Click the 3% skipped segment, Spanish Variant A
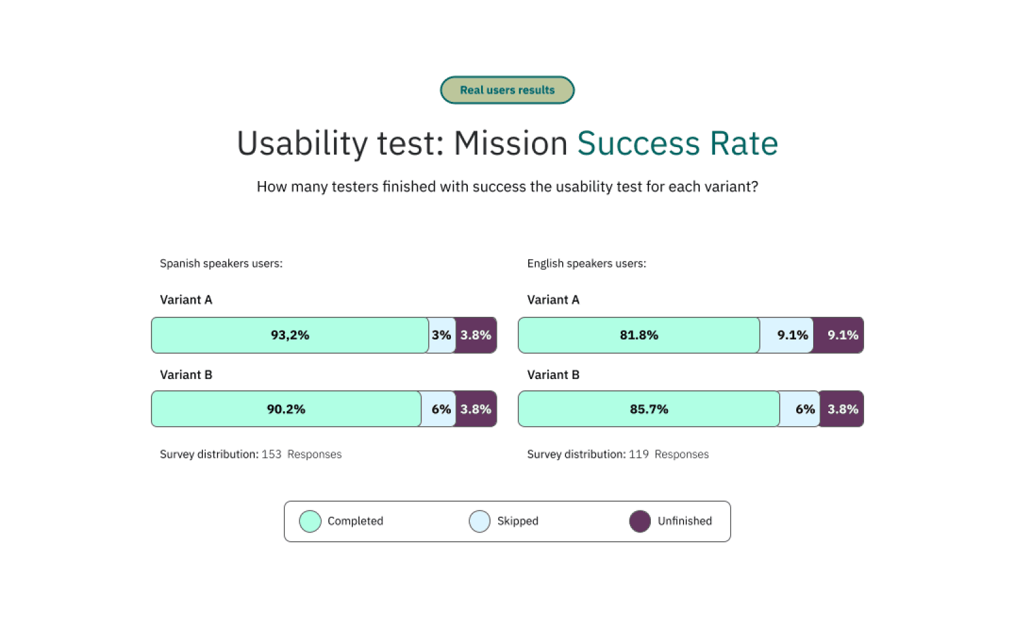1015x628 pixels. [x=442, y=335]
